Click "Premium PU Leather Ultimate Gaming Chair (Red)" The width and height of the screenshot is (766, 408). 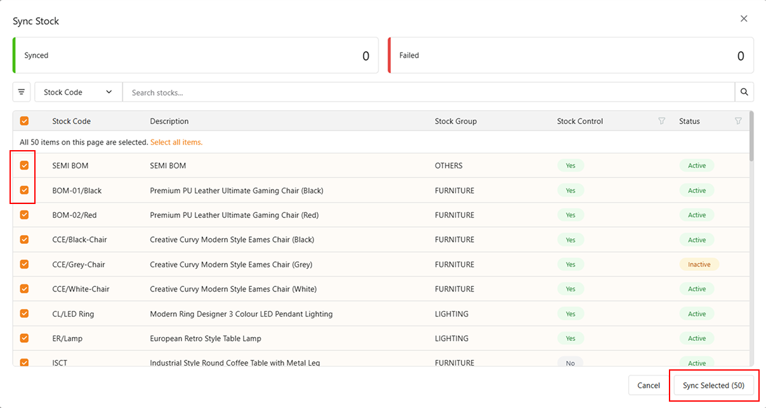click(x=234, y=215)
